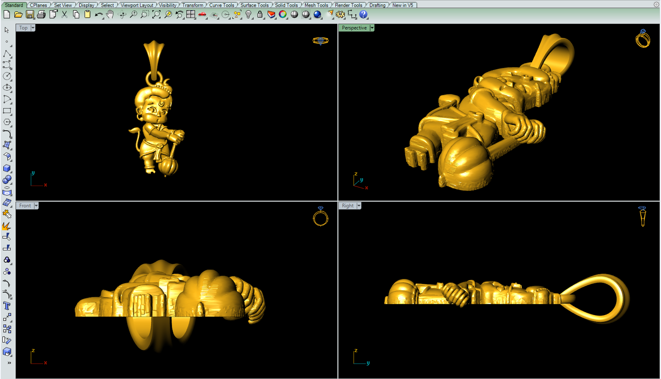Switch to the Surface Tools tab
Image resolution: width=661 pixels, height=379 pixels.
click(x=254, y=5)
